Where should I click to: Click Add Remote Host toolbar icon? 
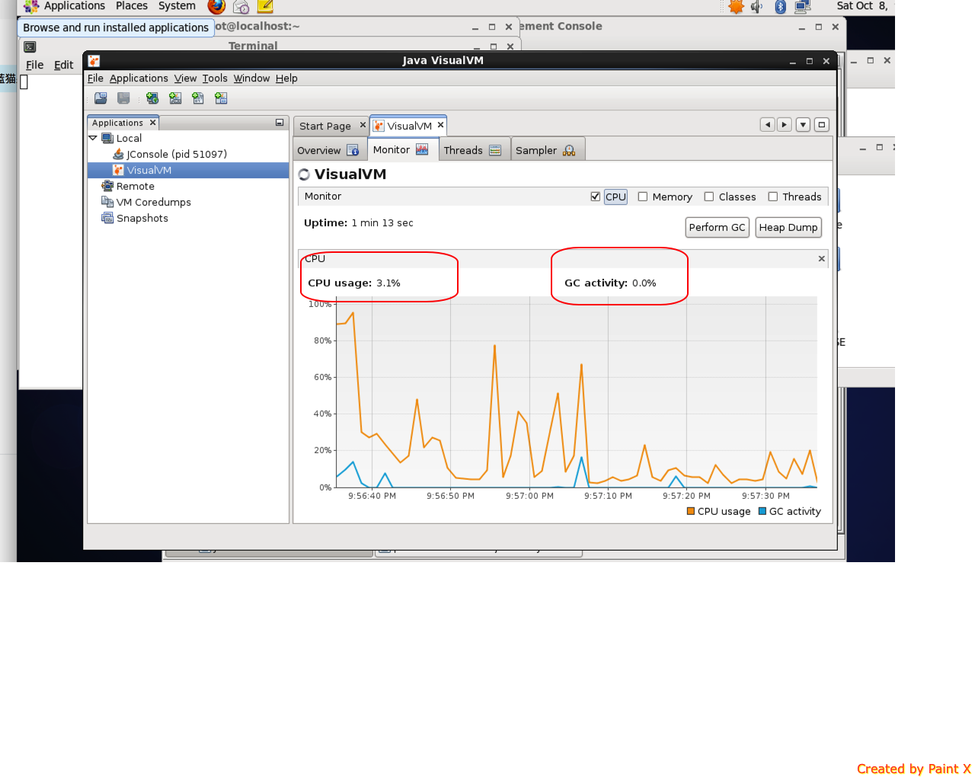152,98
